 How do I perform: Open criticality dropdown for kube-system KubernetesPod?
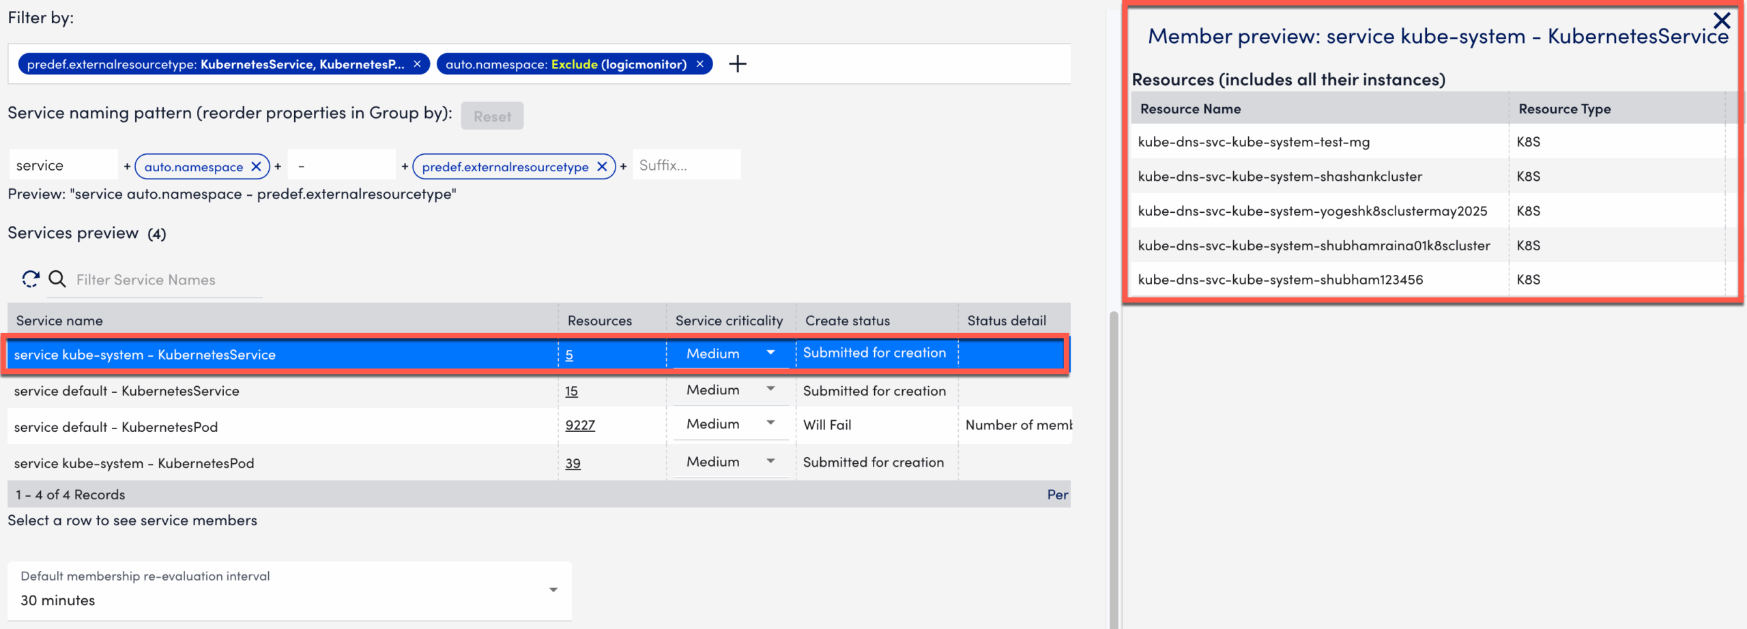[x=730, y=462]
